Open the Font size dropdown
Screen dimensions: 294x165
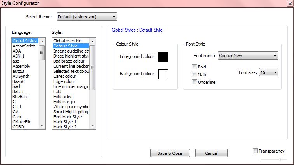point(269,72)
